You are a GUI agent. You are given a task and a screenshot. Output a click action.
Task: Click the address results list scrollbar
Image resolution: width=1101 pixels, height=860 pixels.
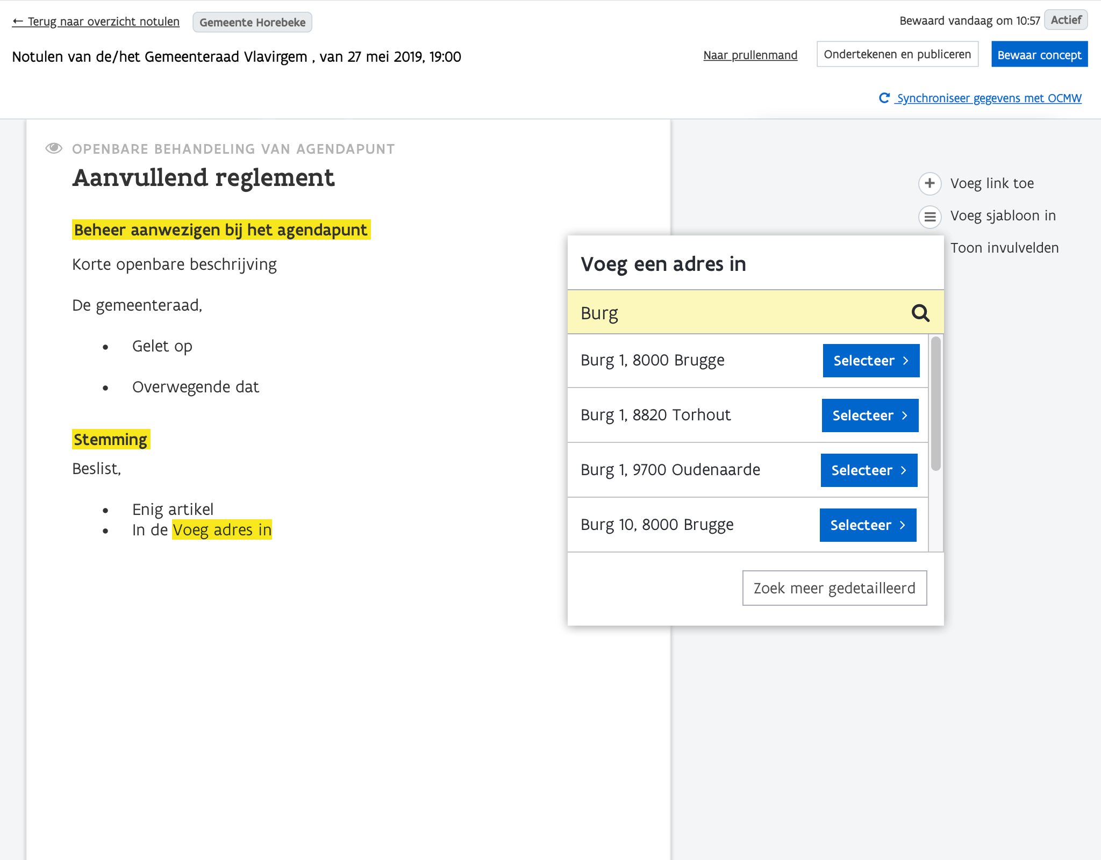click(935, 404)
